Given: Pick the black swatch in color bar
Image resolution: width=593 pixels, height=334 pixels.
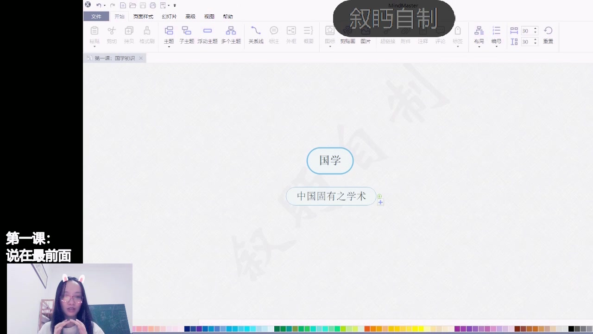Looking at the screenshot, I should pos(571,329).
